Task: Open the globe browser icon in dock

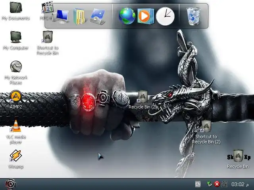Action: [x=127, y=16]
